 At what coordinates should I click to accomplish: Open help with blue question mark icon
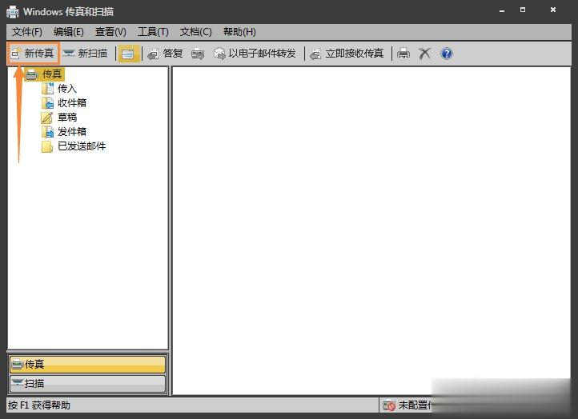point(447,54)
